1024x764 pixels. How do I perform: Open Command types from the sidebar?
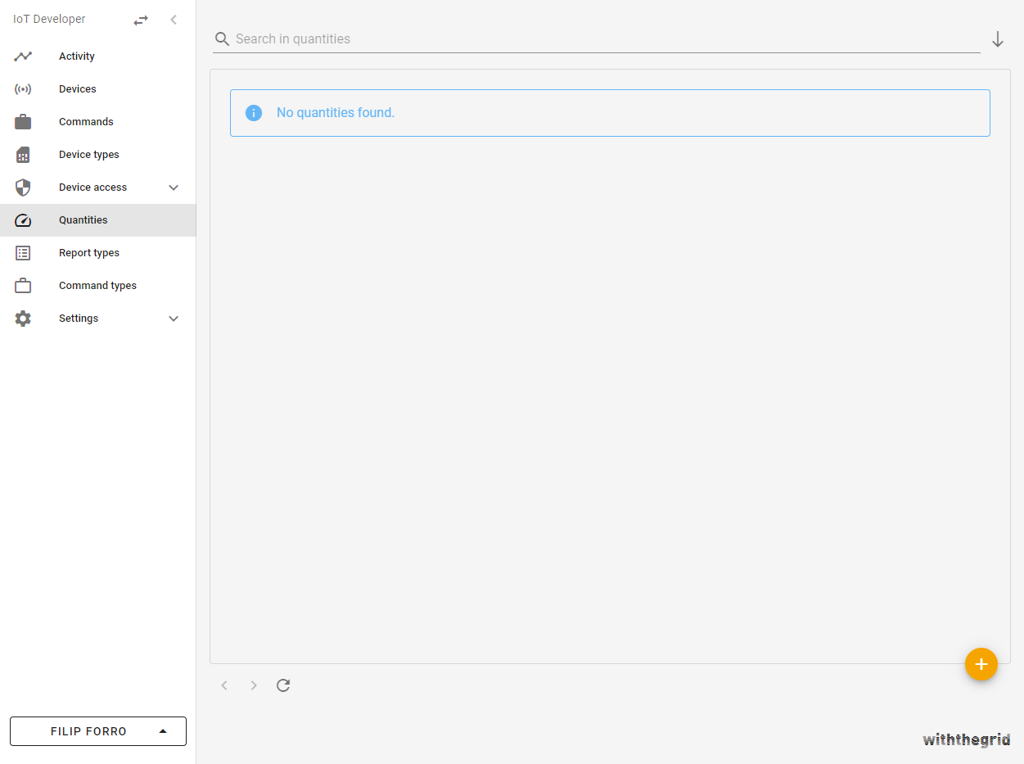pos(97,286)
